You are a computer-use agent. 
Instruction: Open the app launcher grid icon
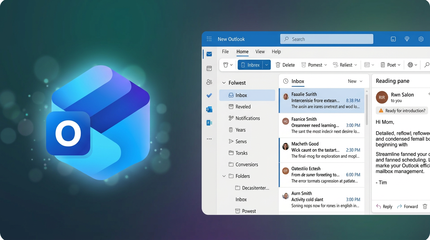click(209, 39)
